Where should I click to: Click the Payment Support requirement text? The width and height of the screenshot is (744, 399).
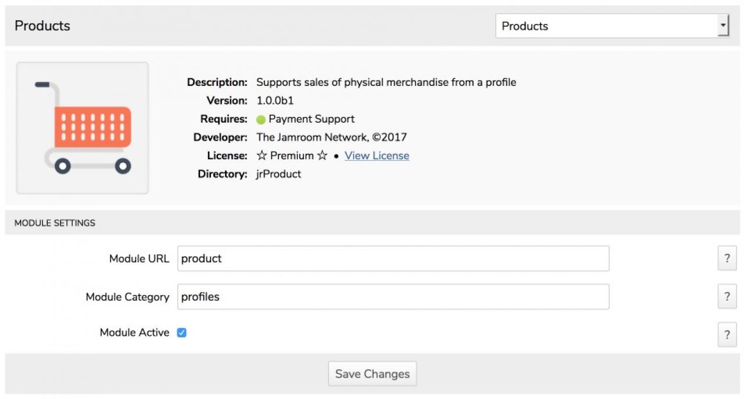(x=312, y=119)
